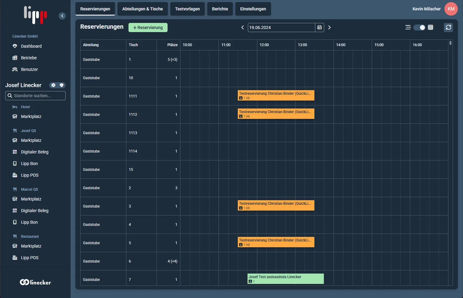463x298 pixels.
Task: Click the table number 1114 cell
Action: click(141, 151)
